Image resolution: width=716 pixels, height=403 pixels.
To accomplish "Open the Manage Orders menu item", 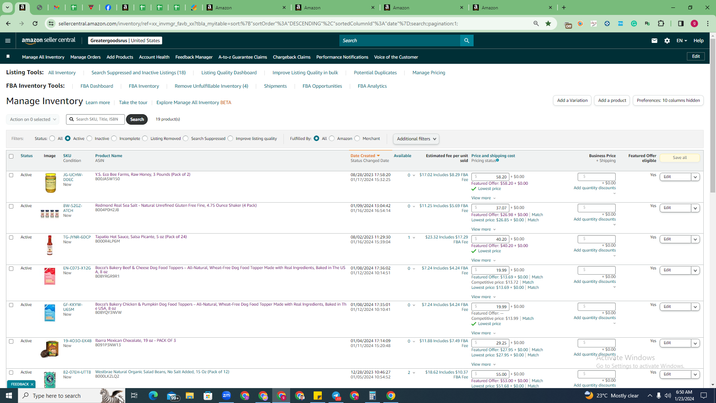I will 85,57.
